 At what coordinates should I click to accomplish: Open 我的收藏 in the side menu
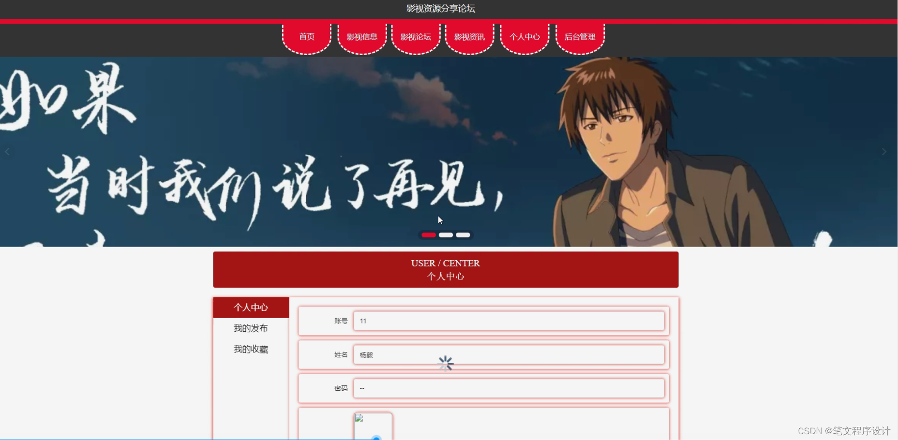click(x=251, y=349)
